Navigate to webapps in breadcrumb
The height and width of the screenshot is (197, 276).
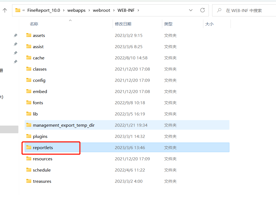(x=76, y=10)
